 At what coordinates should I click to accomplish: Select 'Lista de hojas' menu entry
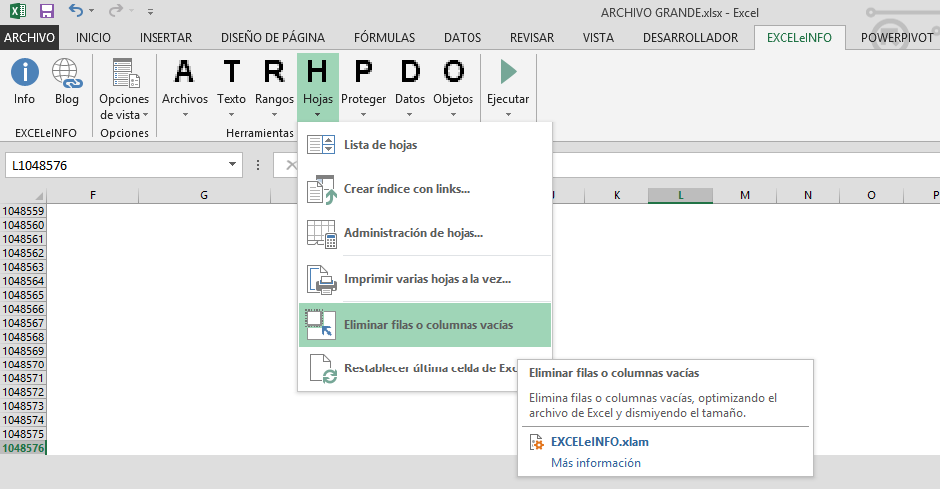(x=380, y=145)
